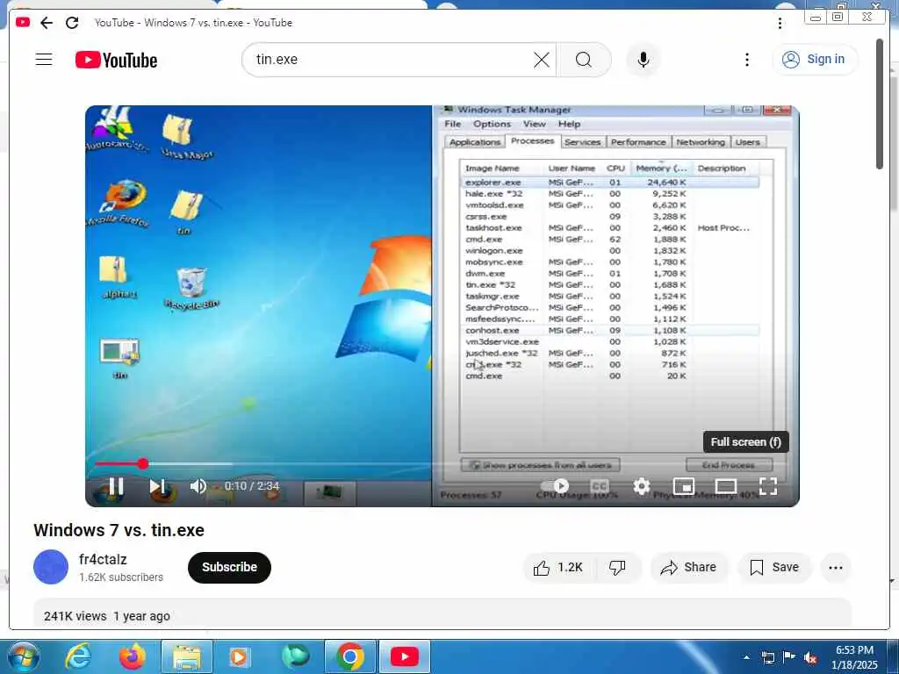Screen dimensions: 899x674
Task: Open fr4ctalz channel name link
Action: (x=104, y=559)
